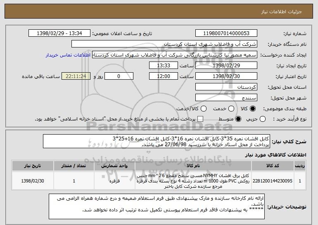Click the validity date field 1398/02/30
318x225 pixels.
pyautogui.click(x=226, y=76)
